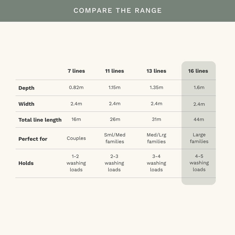Click the 'Width' row label

[x=26, y=104]
